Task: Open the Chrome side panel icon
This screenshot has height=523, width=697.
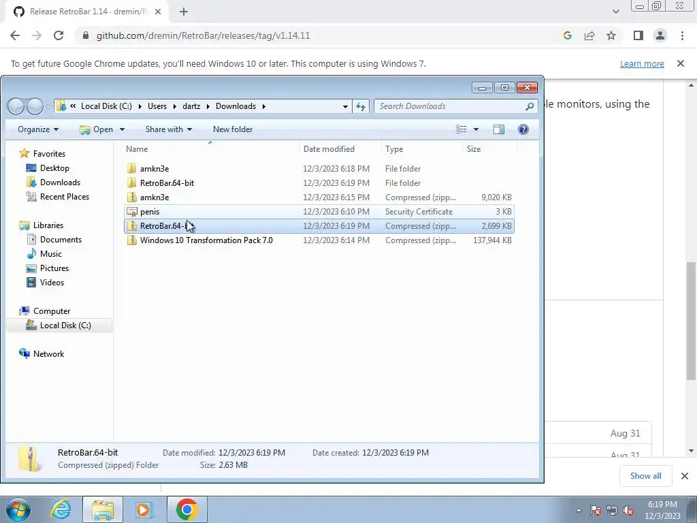Action: tap(638, 35)
